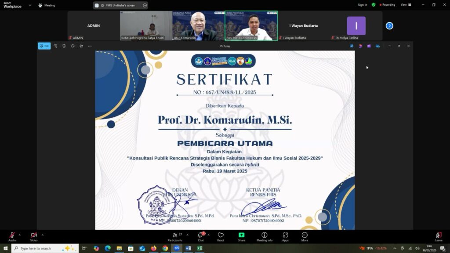Open the More options menu
This screenshot has width=450, height=253.
(x=305, y=236)
